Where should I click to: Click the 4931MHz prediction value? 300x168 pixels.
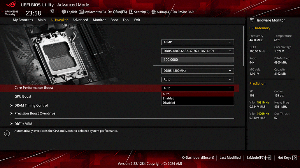tap(263, 102)
